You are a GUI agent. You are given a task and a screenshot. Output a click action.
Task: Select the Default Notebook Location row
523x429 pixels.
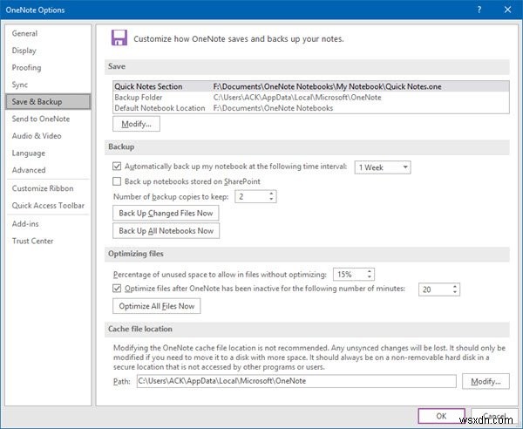click(311, 108)
